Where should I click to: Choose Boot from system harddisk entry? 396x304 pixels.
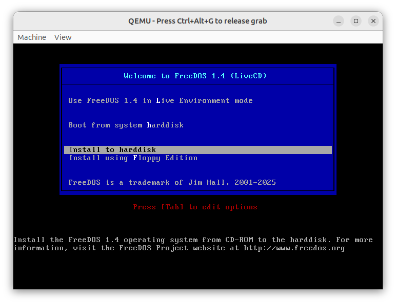pyautogui.click(x=126, y=125)
